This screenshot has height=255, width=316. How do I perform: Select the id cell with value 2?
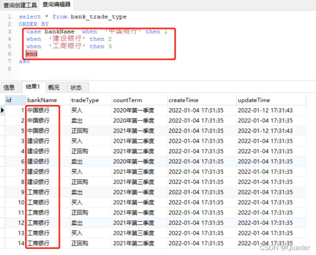click(15, 121)
